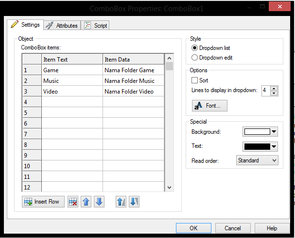This screenshot has width=295, height=238.
Task: Click empty Item Text cell in row 5
Action: [x=72, y=112]
